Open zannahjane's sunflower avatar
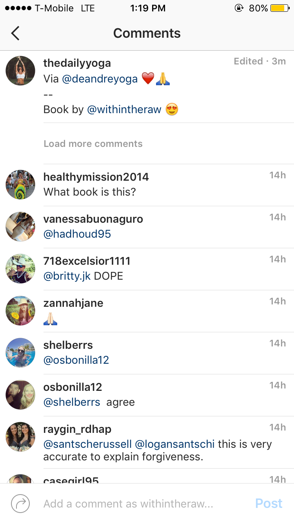The width and height of the screenshot is (294, 524). coord(20,311)
